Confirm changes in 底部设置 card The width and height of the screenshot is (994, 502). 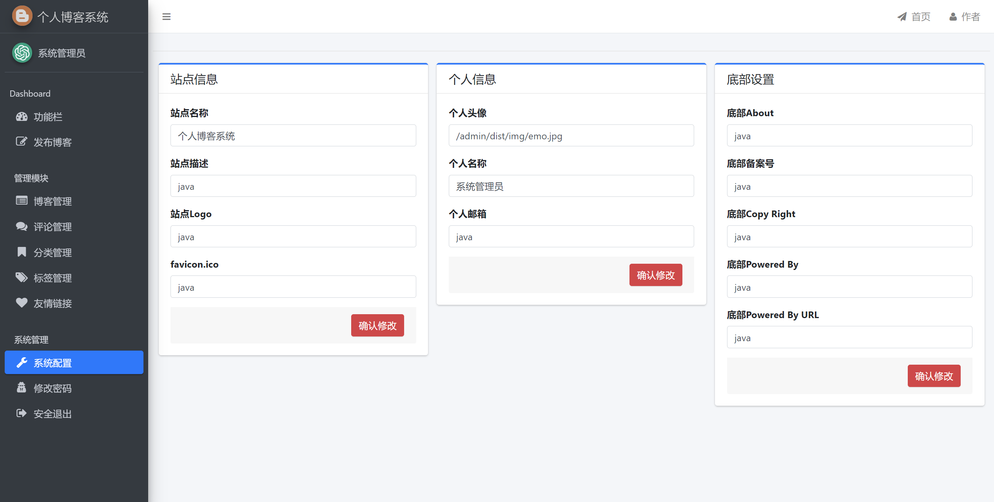(934, 376)
